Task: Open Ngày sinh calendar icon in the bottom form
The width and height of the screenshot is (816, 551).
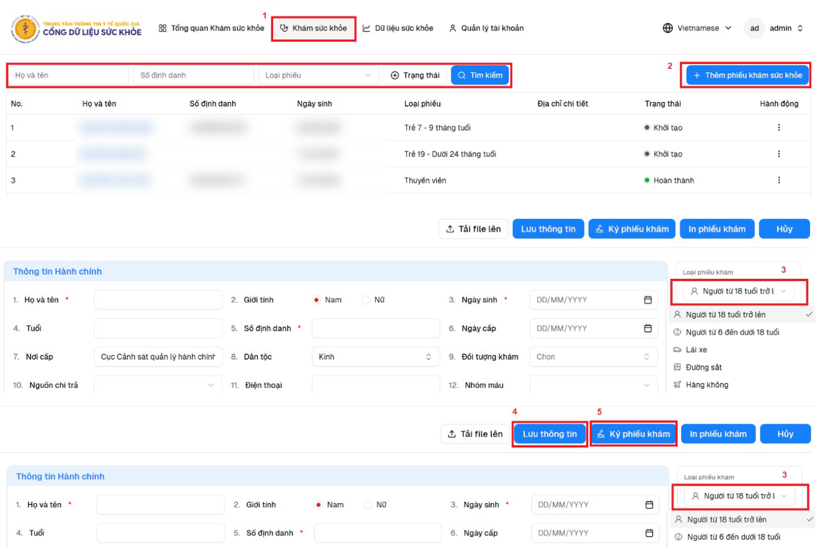Action: pyautogui.click(x=649, y=505)
